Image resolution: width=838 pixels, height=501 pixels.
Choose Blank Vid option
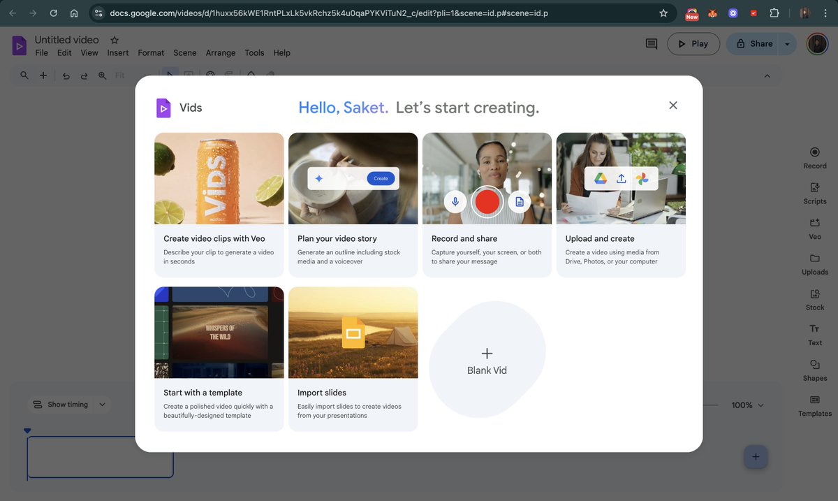[487, 361]
